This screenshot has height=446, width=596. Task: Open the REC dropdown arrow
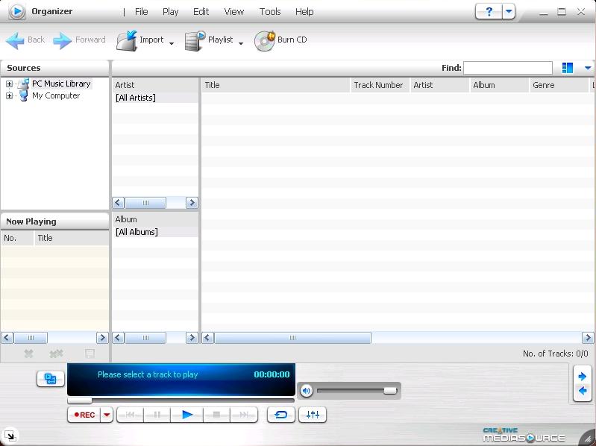point(107,415)
